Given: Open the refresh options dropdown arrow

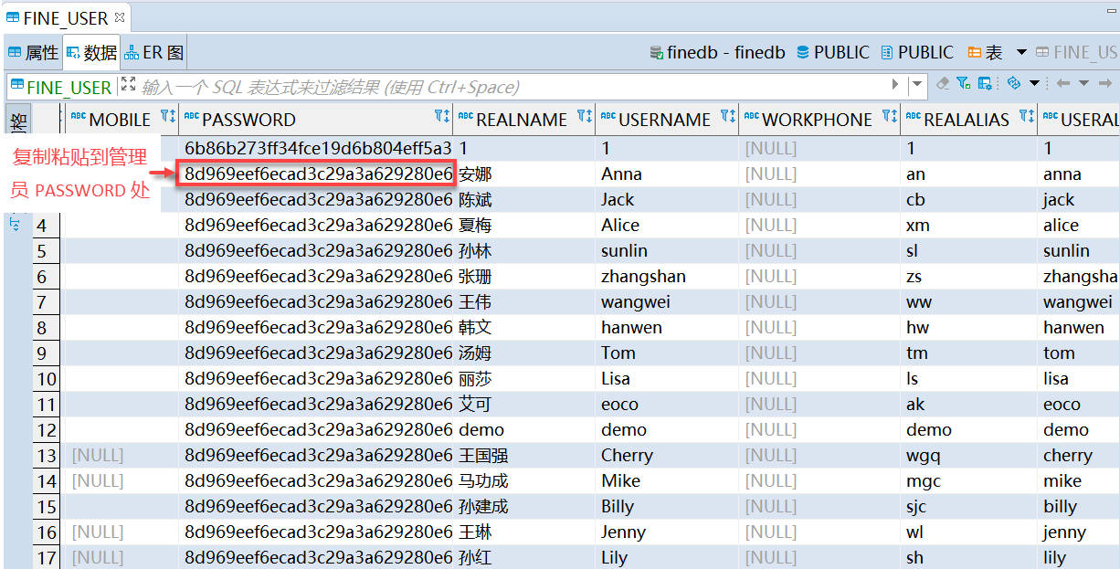Looking at the screenshot, I should pos(1034,83).
